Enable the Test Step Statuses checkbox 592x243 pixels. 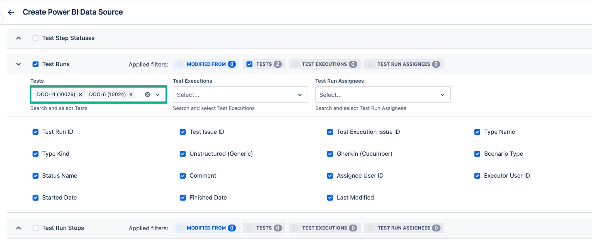coord(35,38)
